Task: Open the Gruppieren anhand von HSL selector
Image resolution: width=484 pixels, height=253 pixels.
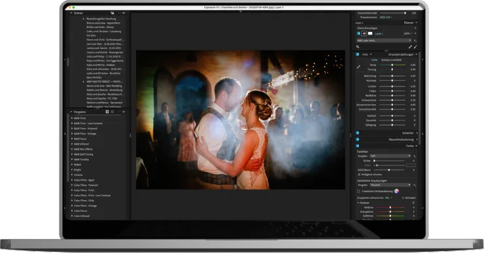Action: [389, 198]
